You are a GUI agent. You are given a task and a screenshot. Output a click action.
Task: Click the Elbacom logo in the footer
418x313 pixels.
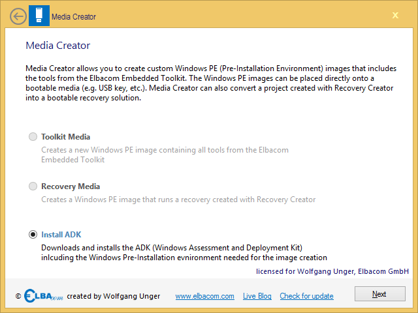[x=43, y=296]
